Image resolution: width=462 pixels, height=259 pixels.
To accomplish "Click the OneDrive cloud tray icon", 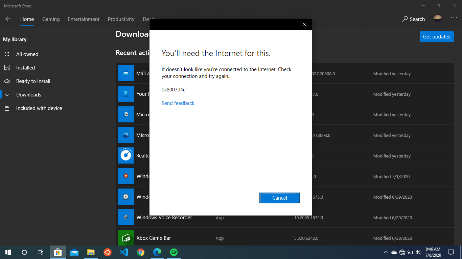I will pyautogui.click(x=394, y=252).
